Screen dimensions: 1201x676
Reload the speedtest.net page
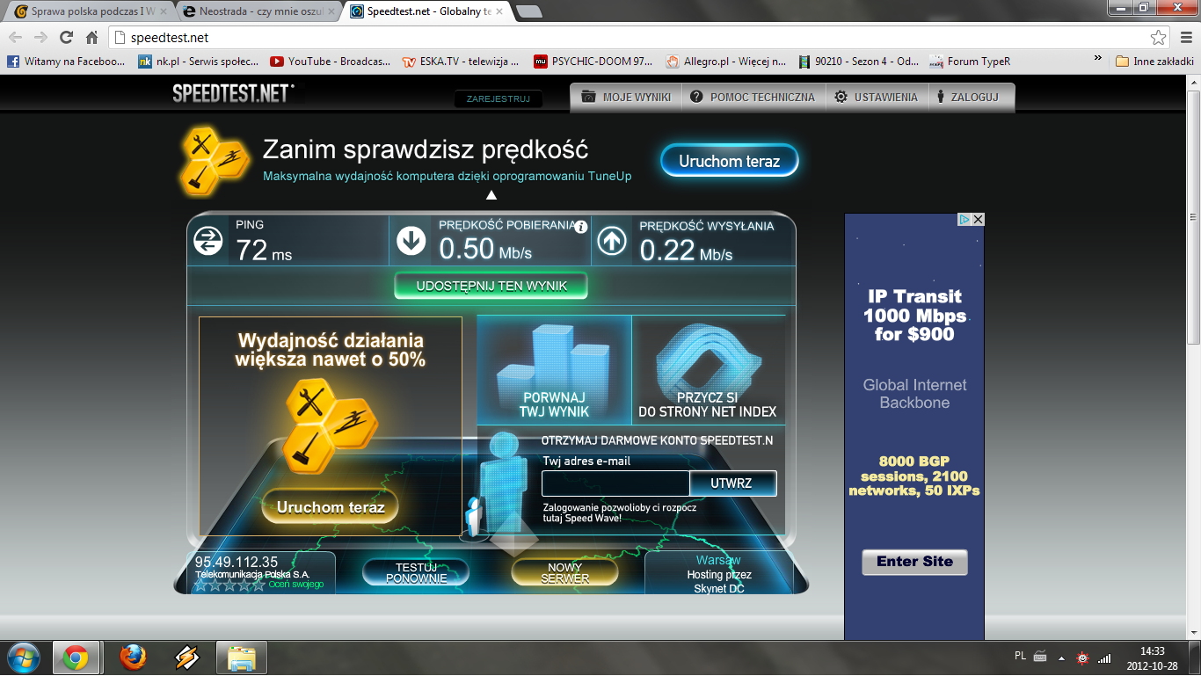point(66,38)
